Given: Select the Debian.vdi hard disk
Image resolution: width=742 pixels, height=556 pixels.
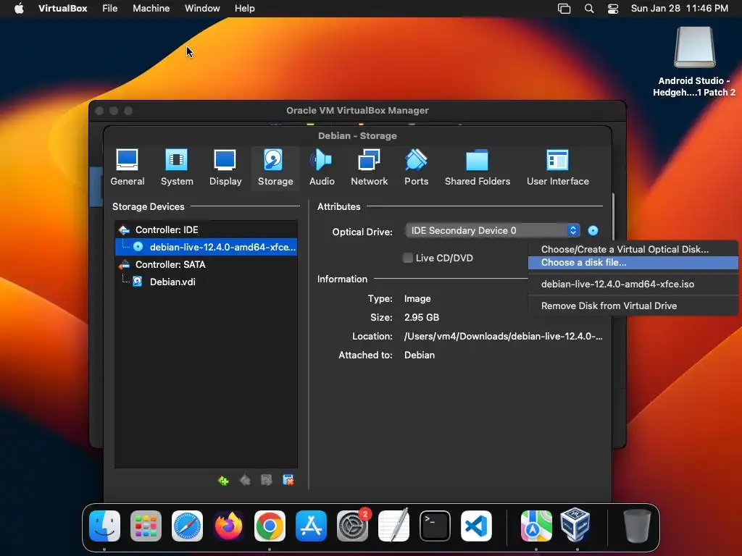Looking at the screenshot, I should tap(206, 282).
